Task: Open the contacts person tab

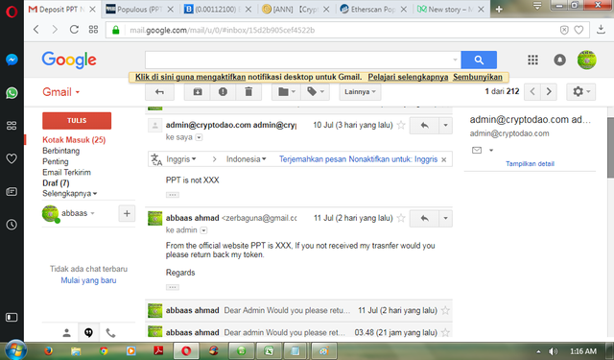Action: [x=66, y=333]
